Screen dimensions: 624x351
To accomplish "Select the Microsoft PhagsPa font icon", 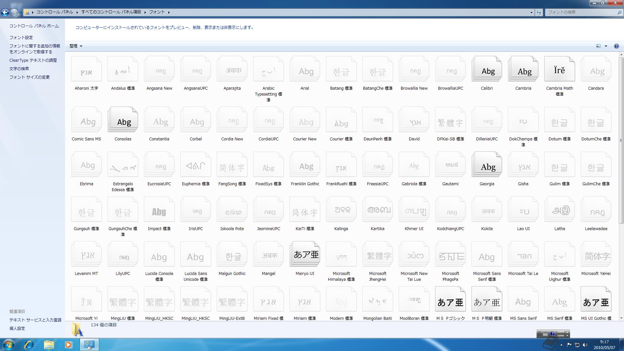I will (450, 254).
